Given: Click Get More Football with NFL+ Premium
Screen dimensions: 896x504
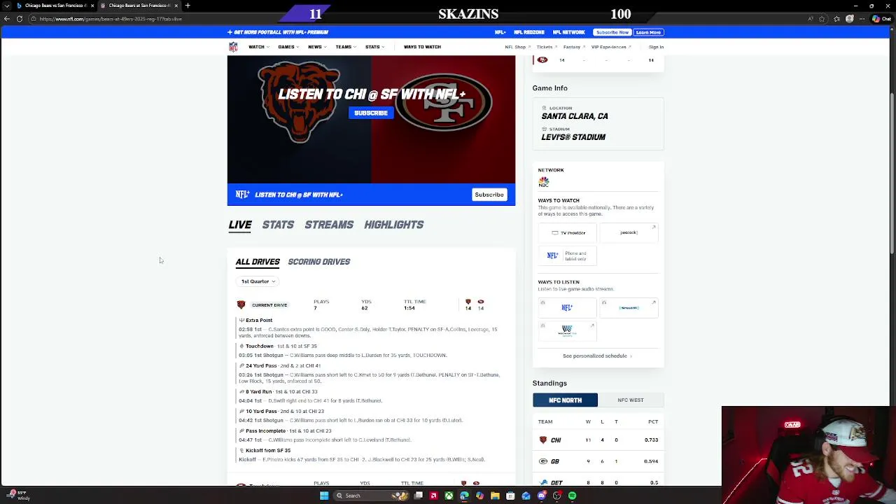Looking at the screenshot, I should point(278,32).
